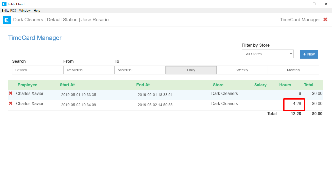Viewport: 332px width, 196px height.
Task: Click Charles Xavier in the 2019-05-01 row
Action: tap(30, 93)
